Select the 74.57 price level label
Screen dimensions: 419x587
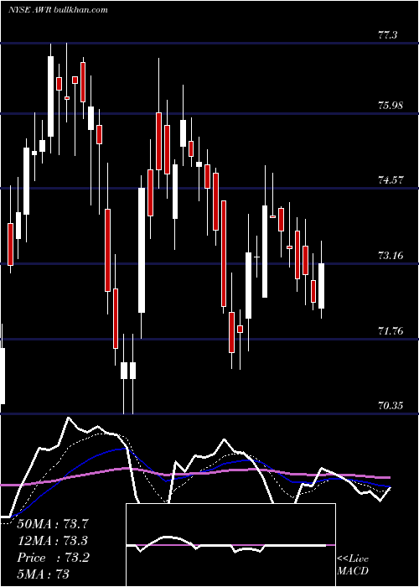391,180
